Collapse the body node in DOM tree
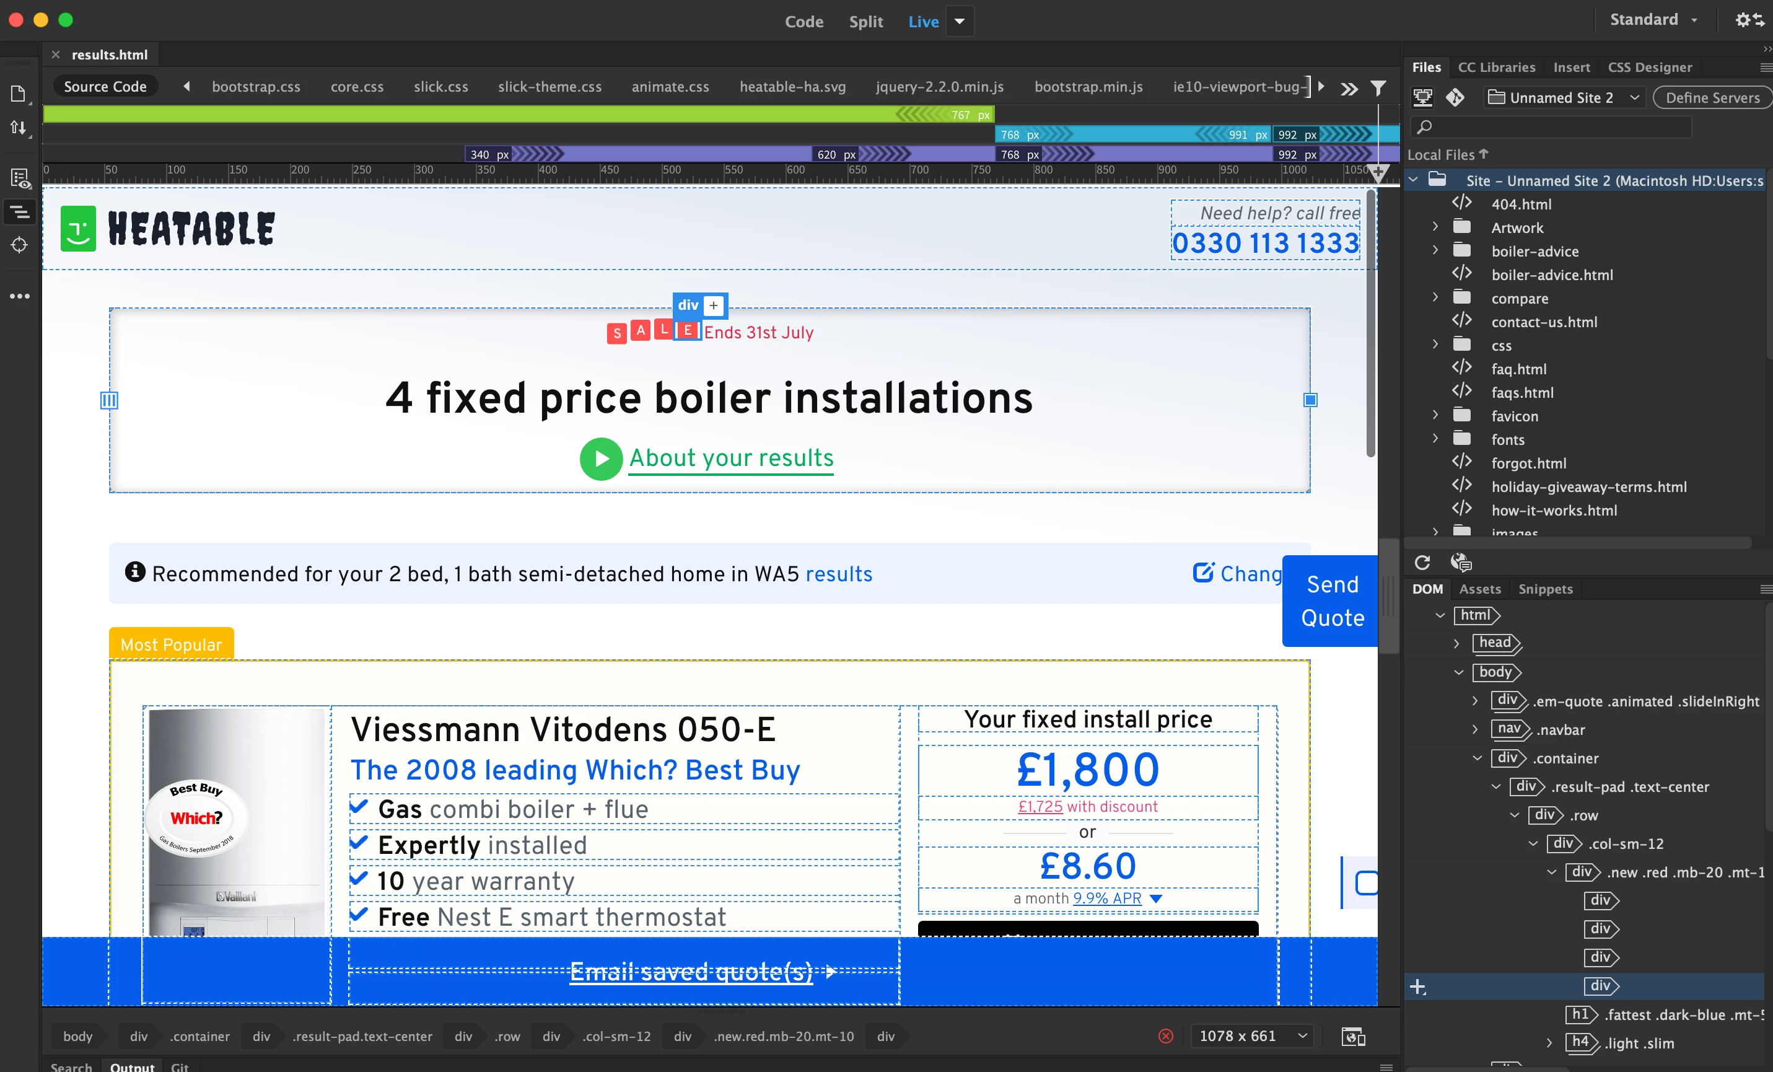This screenshot has width=1773, height=1072. tap(1458, 672)
